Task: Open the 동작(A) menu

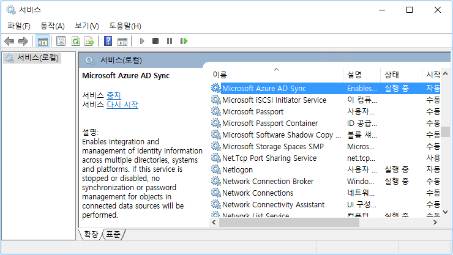Action: coord(53,26)
